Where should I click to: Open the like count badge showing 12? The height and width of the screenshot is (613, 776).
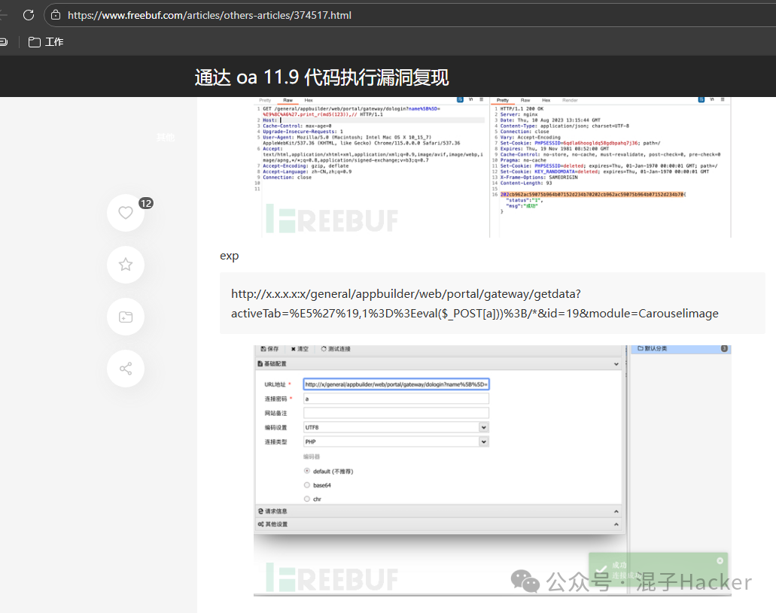[x=146, y=203]
